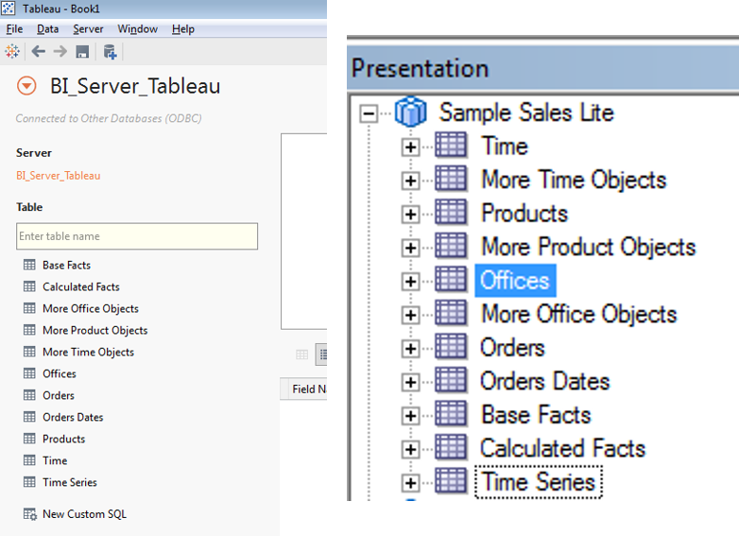Click the Base Facts table icon in Tableau
This screenshot has width=739, height=536.
point(29,266)
